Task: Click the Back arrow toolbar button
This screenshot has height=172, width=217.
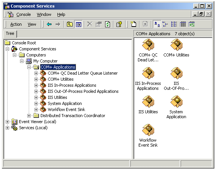Action: 49,24
